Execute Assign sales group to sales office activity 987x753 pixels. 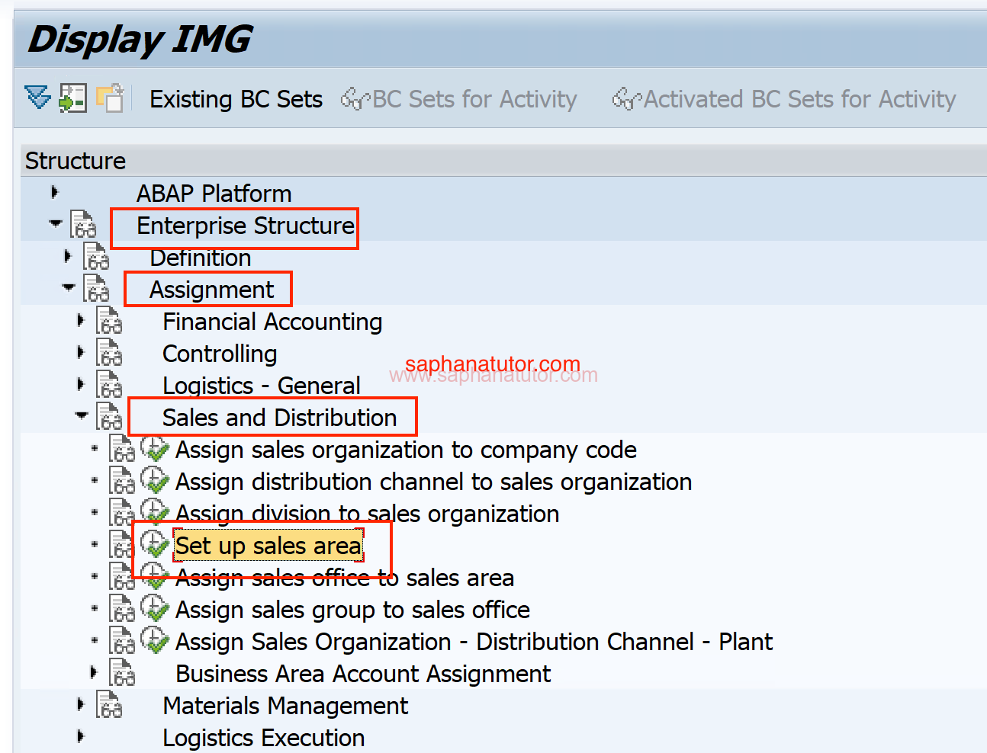[x=155, y=609]
